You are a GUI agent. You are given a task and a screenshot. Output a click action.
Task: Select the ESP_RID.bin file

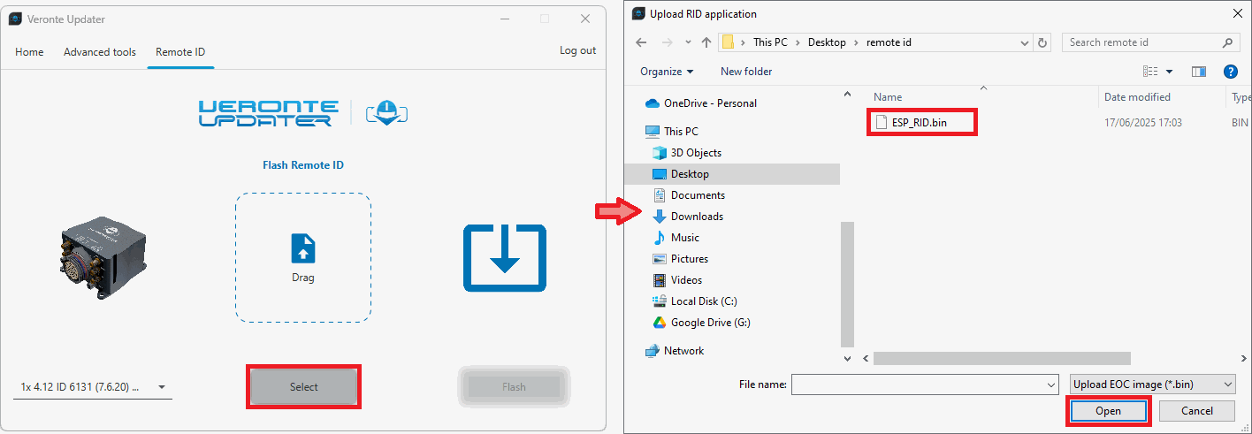(x=919, y=123)
